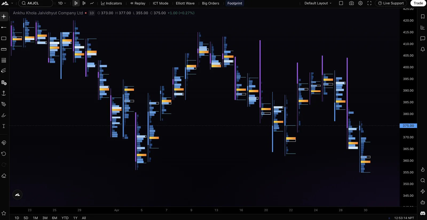
Task: Open the 1D interval dropdown
Action: point(62,3)
